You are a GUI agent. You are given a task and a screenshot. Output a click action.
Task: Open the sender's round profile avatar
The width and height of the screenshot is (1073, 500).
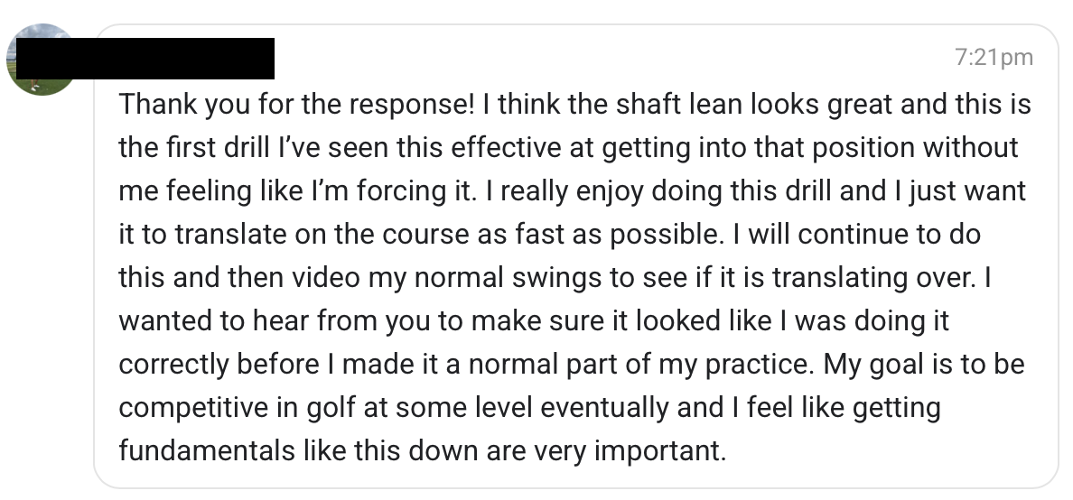(41, 60)
